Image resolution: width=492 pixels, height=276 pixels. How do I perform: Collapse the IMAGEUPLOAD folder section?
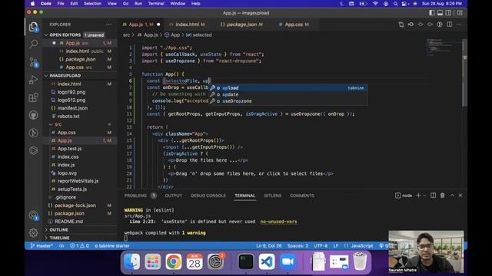click(46, 76)
